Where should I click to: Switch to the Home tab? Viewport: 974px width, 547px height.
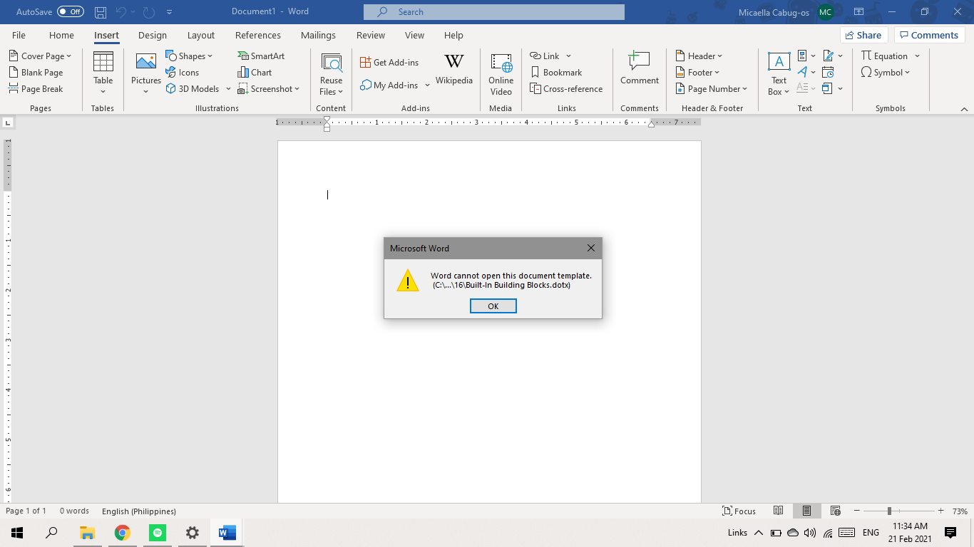click(x=61, y=35)
